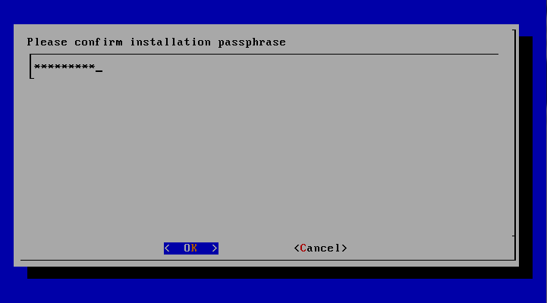
Task: Click the orange K hotkey letter in OK
Action: click(194, 248)
